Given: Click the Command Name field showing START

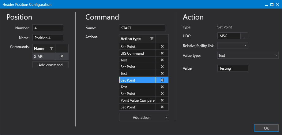Looking at the screenshot, I should [x=142, y=28].
